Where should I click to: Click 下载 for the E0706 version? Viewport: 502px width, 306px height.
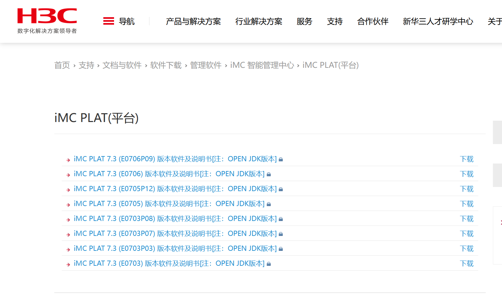tap(467, 174)
